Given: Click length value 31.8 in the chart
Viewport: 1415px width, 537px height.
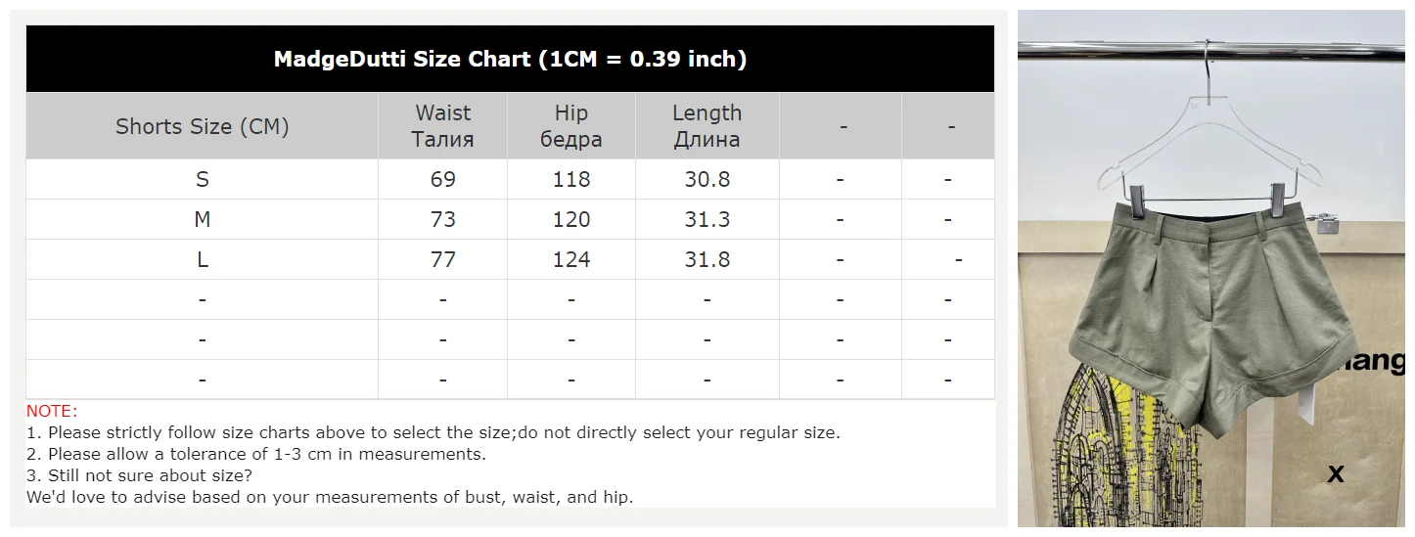Looking at the screenshot, I should (x=707, y=259).
